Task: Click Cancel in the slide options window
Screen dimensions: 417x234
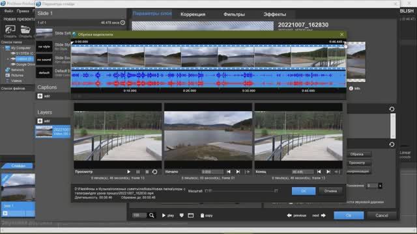Action: click(x=382, y=215)
